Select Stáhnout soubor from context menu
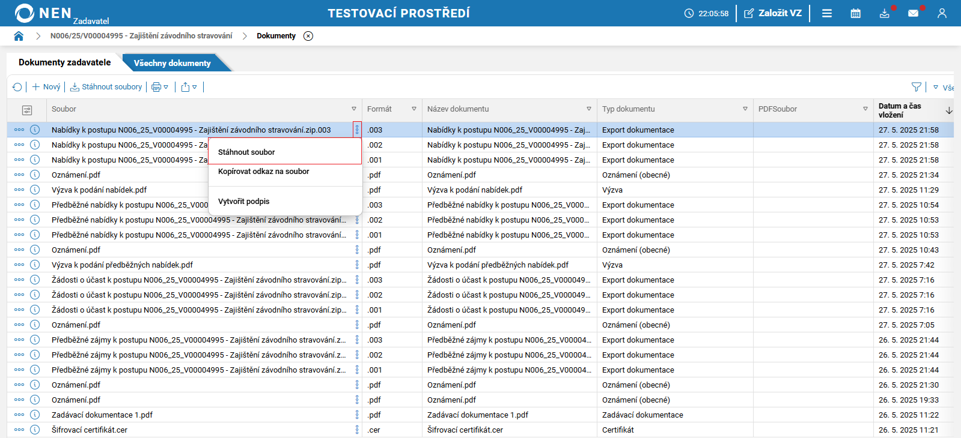Screen dimensions: 961x438 click(x=246, y=152)
